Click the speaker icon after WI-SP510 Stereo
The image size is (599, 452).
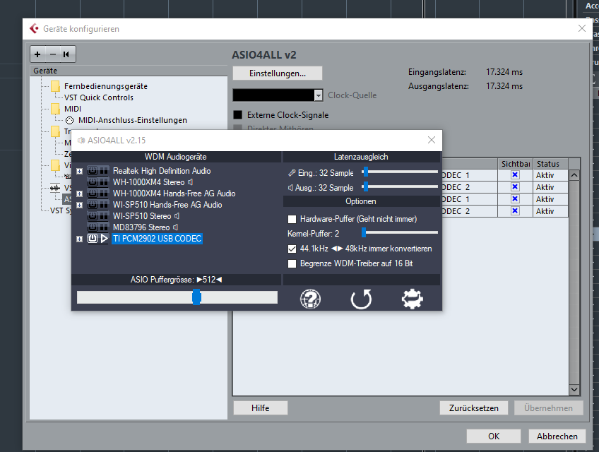(177, 216)
